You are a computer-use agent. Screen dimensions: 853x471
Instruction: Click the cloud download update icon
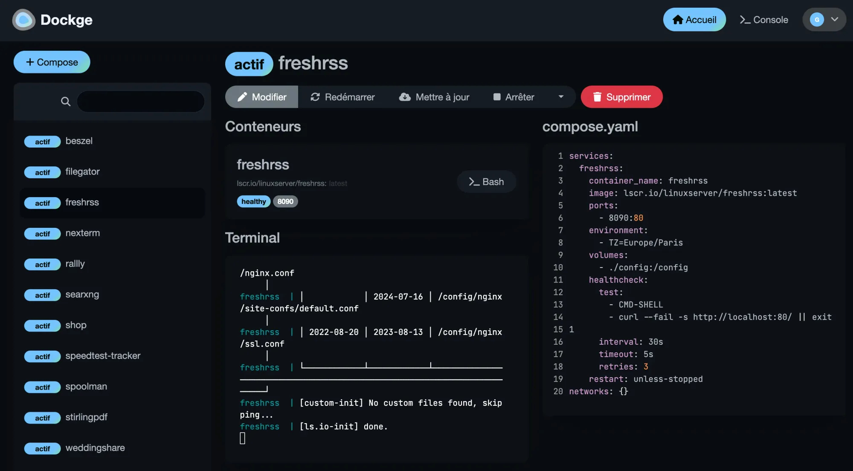[x=405, y=97]
